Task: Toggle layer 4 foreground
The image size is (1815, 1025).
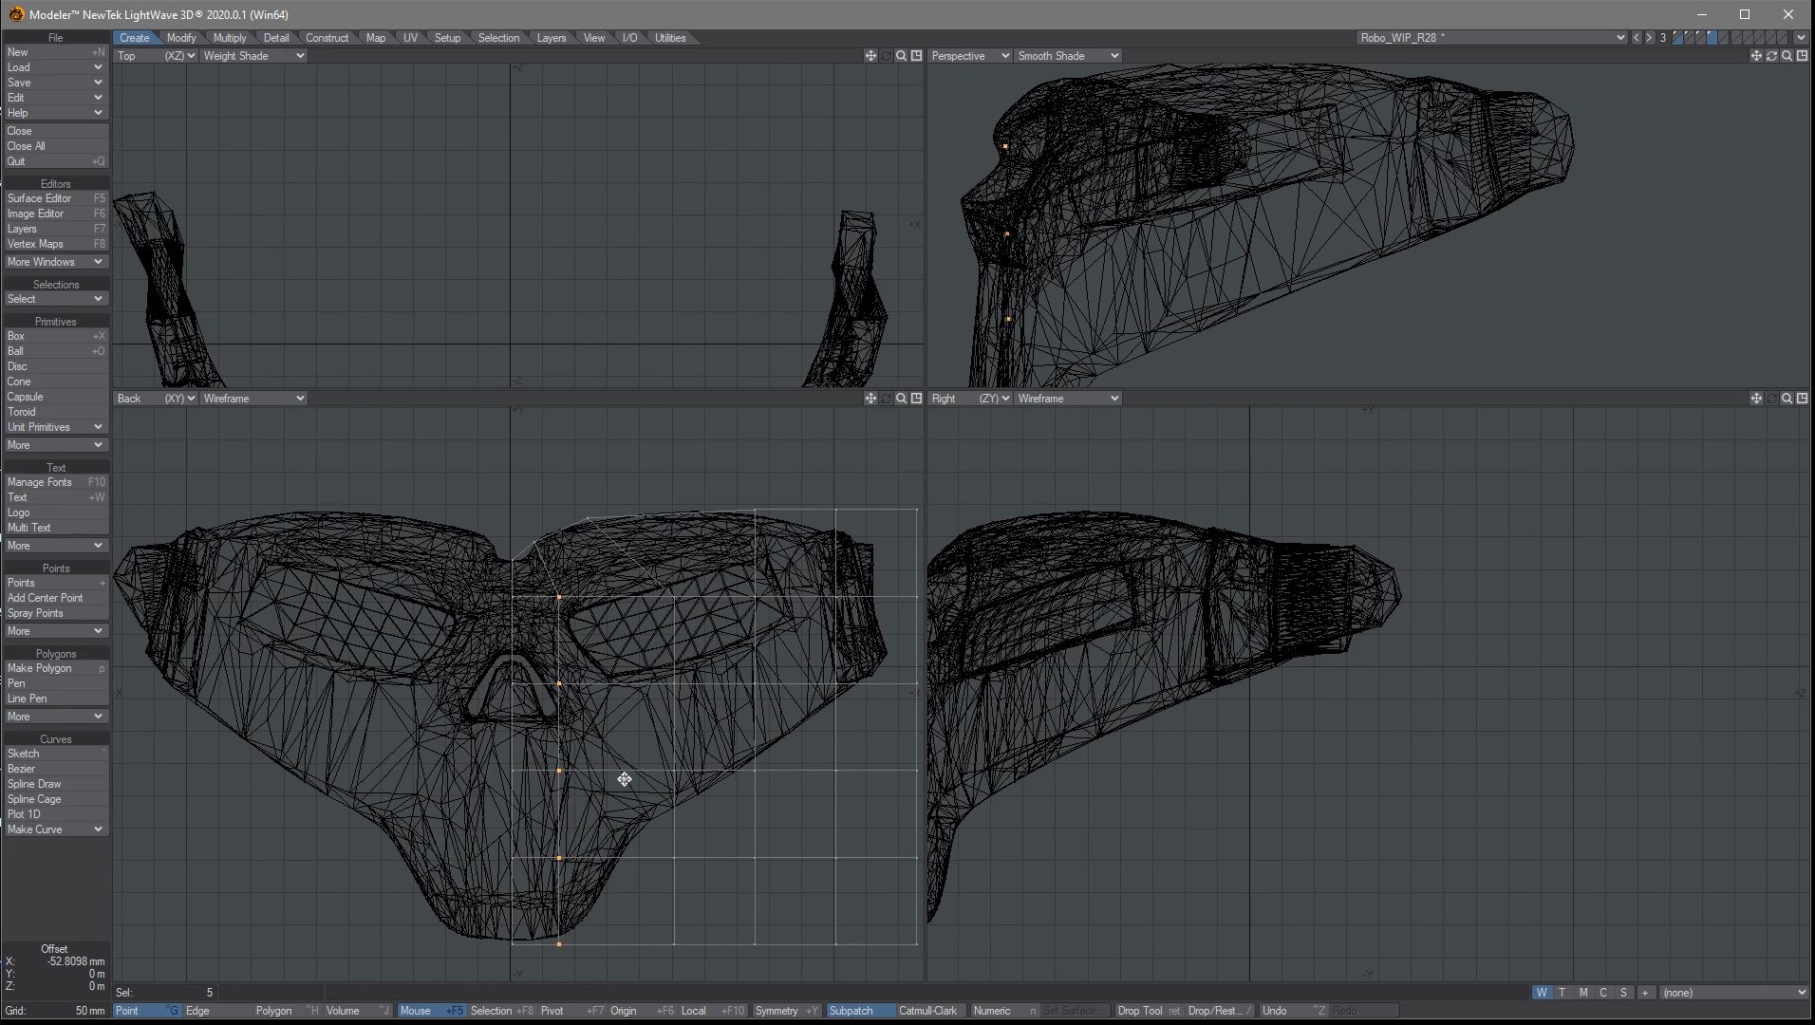Action: coord(1712,38)
